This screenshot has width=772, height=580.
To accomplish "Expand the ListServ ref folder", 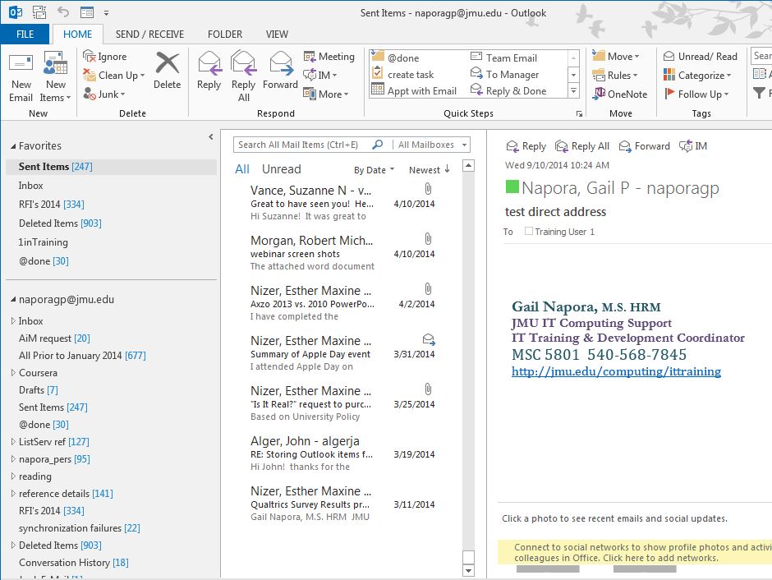I will (13, 442).
